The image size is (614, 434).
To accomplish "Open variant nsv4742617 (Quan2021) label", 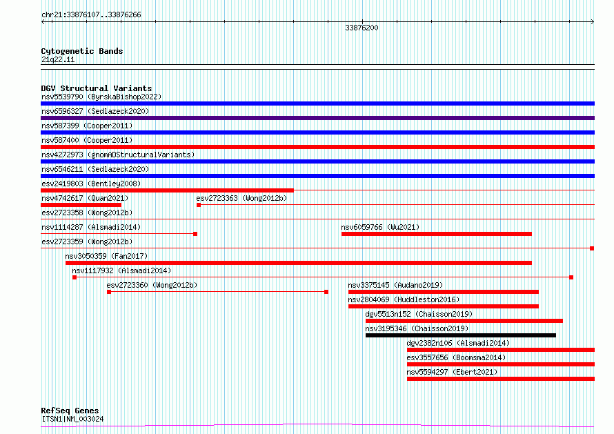I will click(85, 198).
